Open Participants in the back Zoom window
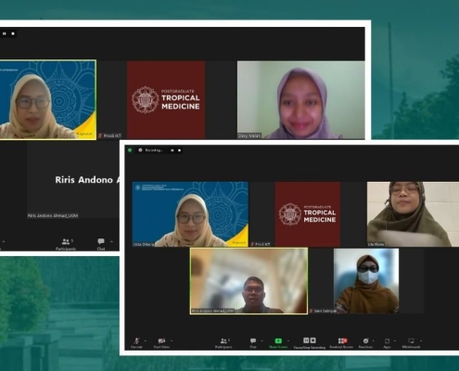 coord(66,244)
